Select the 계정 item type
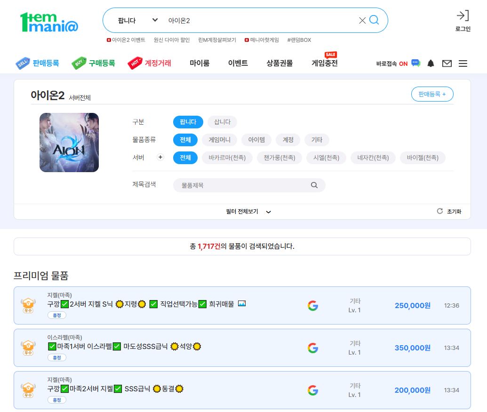 tap(288, 140)
